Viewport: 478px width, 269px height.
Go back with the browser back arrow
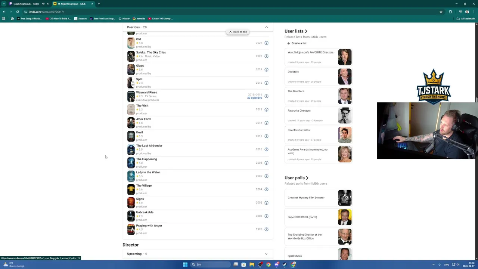coord(4,12)
